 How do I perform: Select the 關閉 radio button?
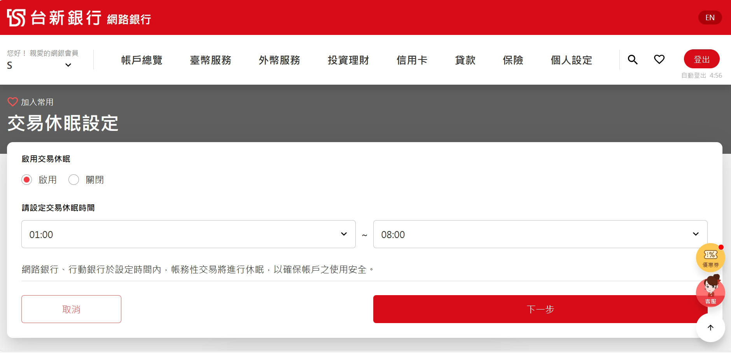click(x=73, y=180)
